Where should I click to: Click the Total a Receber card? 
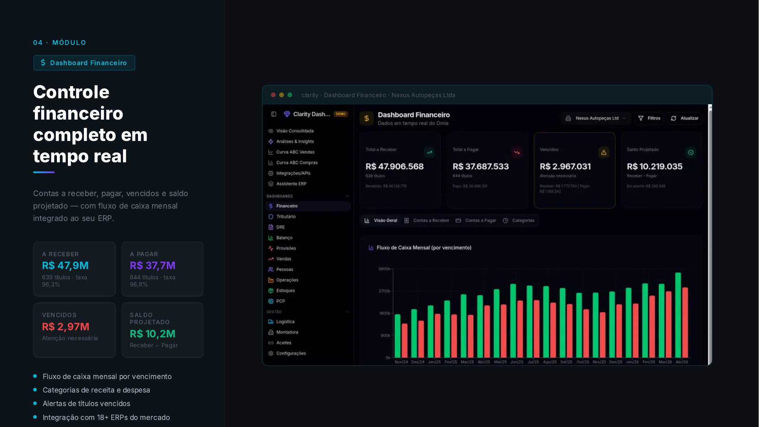coord(400,170)
